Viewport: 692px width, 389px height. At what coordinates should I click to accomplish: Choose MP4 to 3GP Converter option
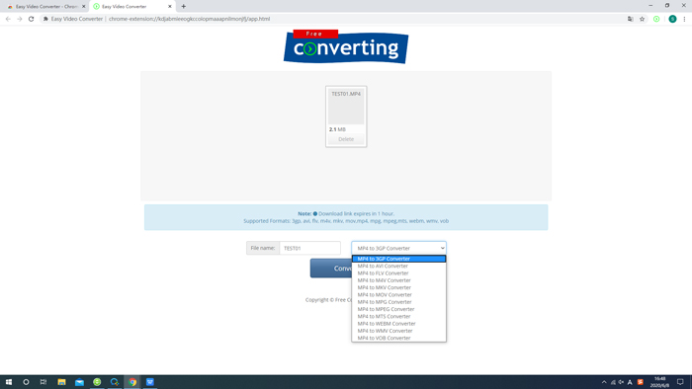(398, 259)
